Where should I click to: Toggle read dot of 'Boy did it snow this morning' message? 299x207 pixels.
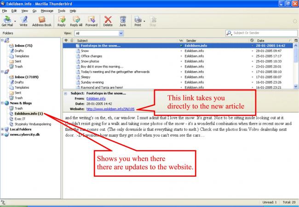(181, 67)
